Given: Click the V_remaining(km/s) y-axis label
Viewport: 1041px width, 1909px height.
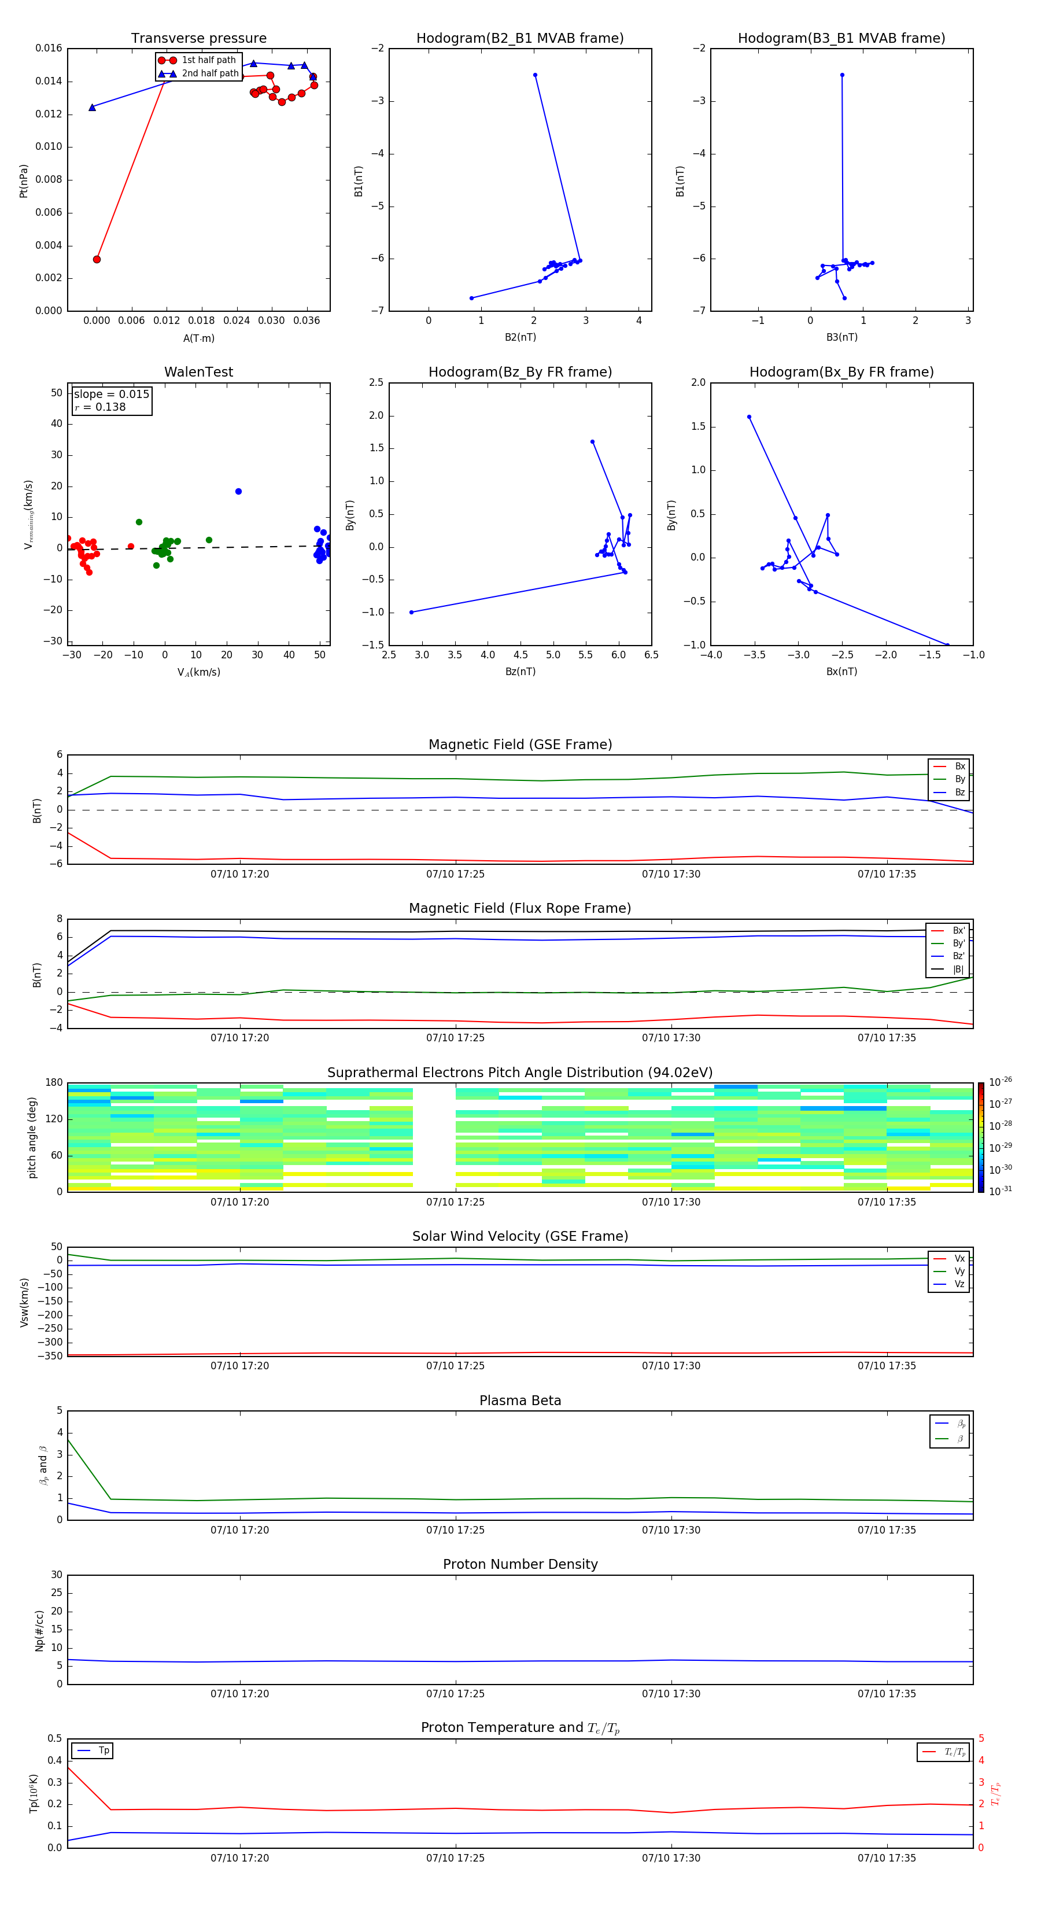Looking at the screenshot, I should pyautogui.click(x=28, y=514).
